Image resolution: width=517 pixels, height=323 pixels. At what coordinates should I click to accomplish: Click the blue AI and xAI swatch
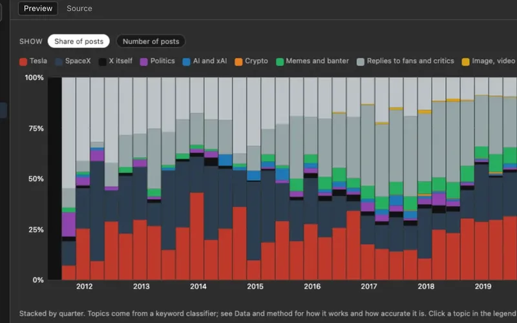186,61
